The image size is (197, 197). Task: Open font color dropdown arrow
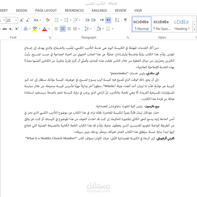(49, 29)
